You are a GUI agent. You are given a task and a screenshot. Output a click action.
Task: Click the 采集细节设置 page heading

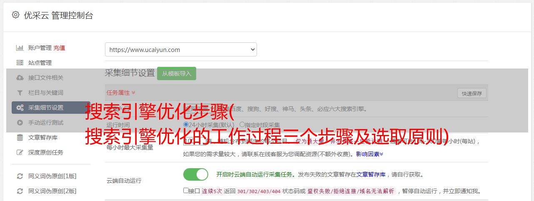tap(130, 73)
